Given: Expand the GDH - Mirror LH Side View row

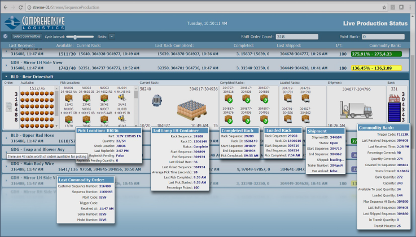Looking at the screenshot, I should tap(6, 65).
